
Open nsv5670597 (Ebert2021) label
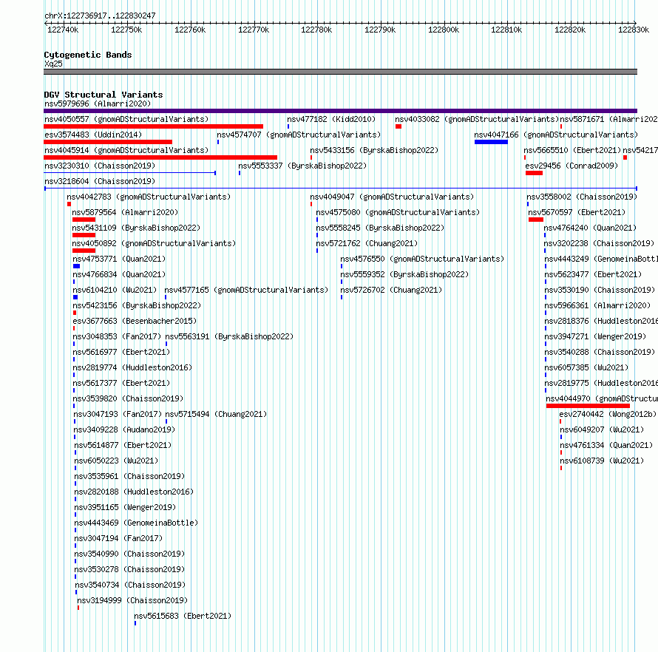(x=577, y=212)
